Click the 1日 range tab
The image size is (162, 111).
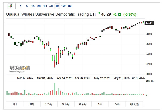(x=15, y=104)
